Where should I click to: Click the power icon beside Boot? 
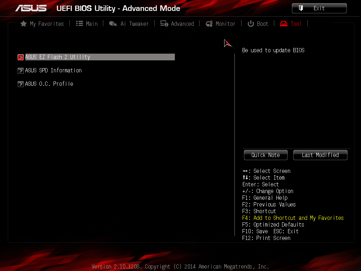[x=251, y=24]
